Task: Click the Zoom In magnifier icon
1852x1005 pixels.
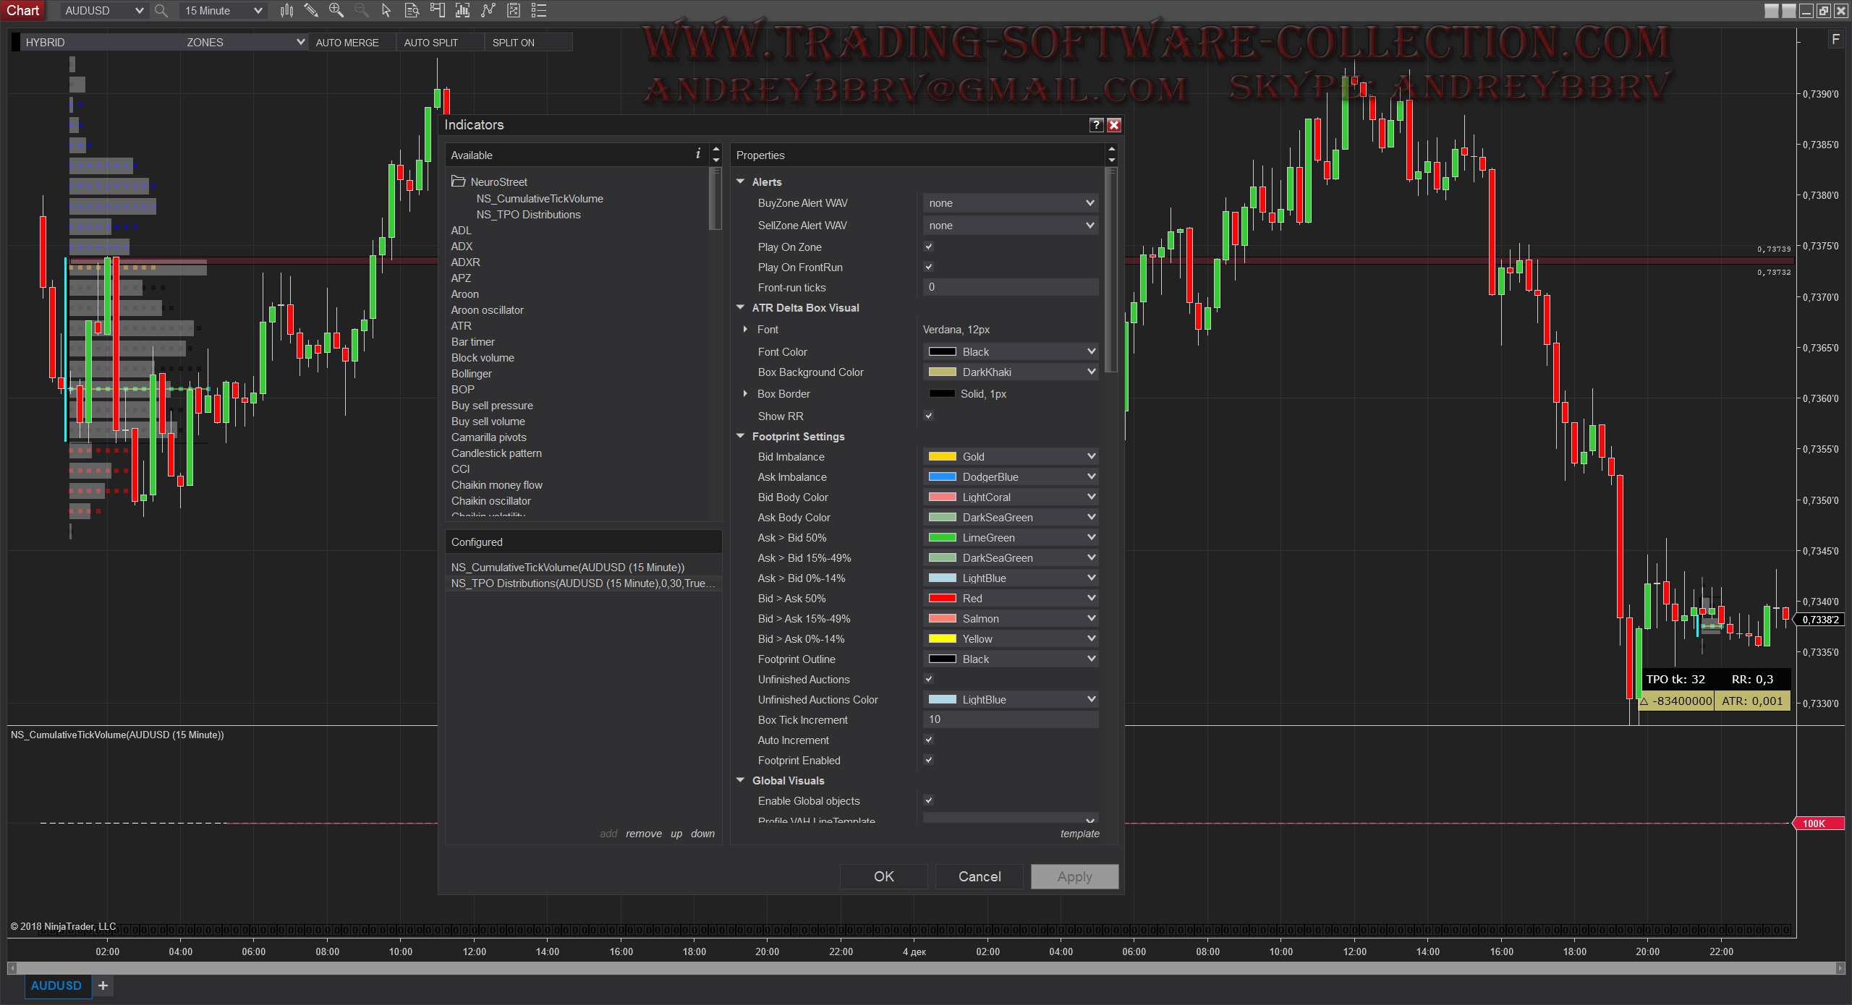Action: click(336, 10)
